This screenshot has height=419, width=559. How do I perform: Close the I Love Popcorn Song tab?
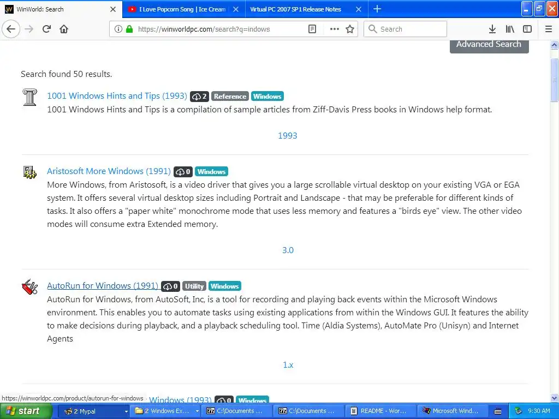pos(236,9)
